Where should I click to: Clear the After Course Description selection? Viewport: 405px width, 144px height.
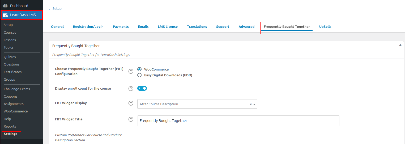tap(251, 104)
